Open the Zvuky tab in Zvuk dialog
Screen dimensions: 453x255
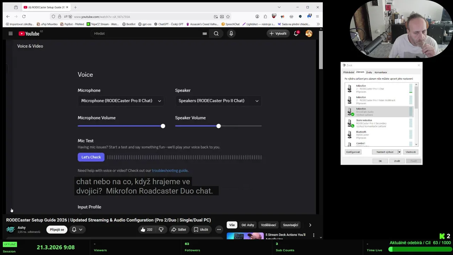(x=369, y=72)
